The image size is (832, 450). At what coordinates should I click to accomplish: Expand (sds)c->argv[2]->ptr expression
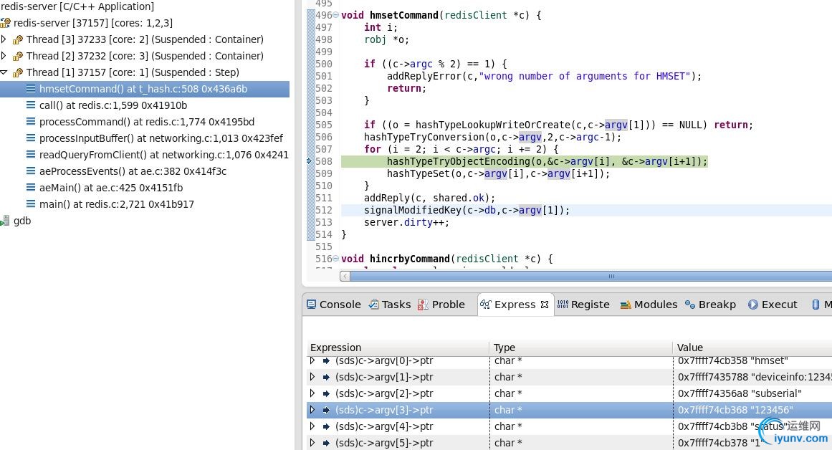pyautogui.click(x=312, y=393)
